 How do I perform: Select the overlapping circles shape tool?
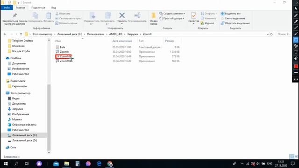[x=296, y=46]
